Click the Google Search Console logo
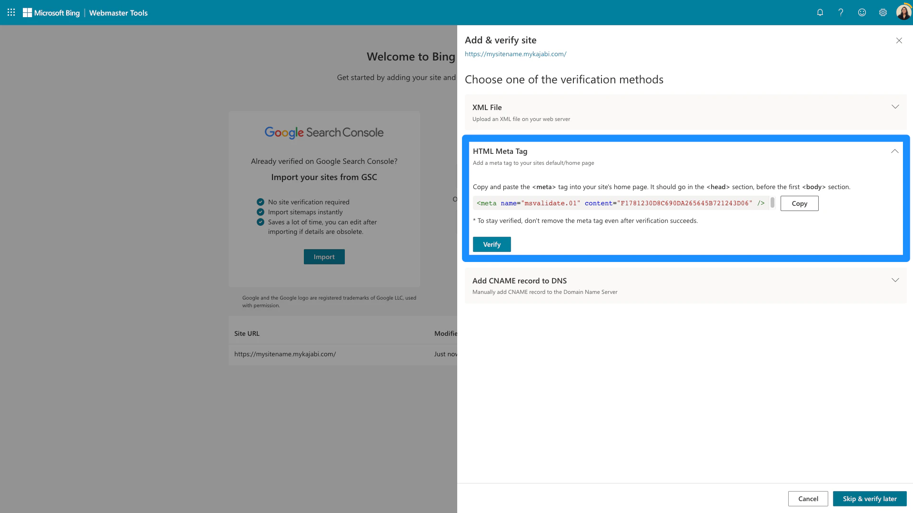 324,132
